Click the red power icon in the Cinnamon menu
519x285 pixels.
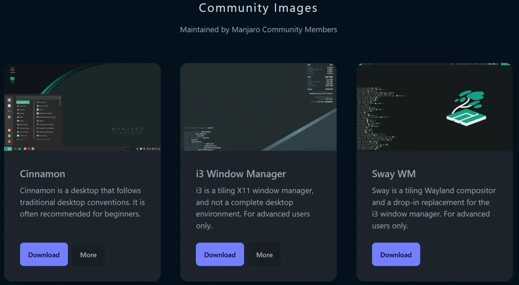[9, 142]
